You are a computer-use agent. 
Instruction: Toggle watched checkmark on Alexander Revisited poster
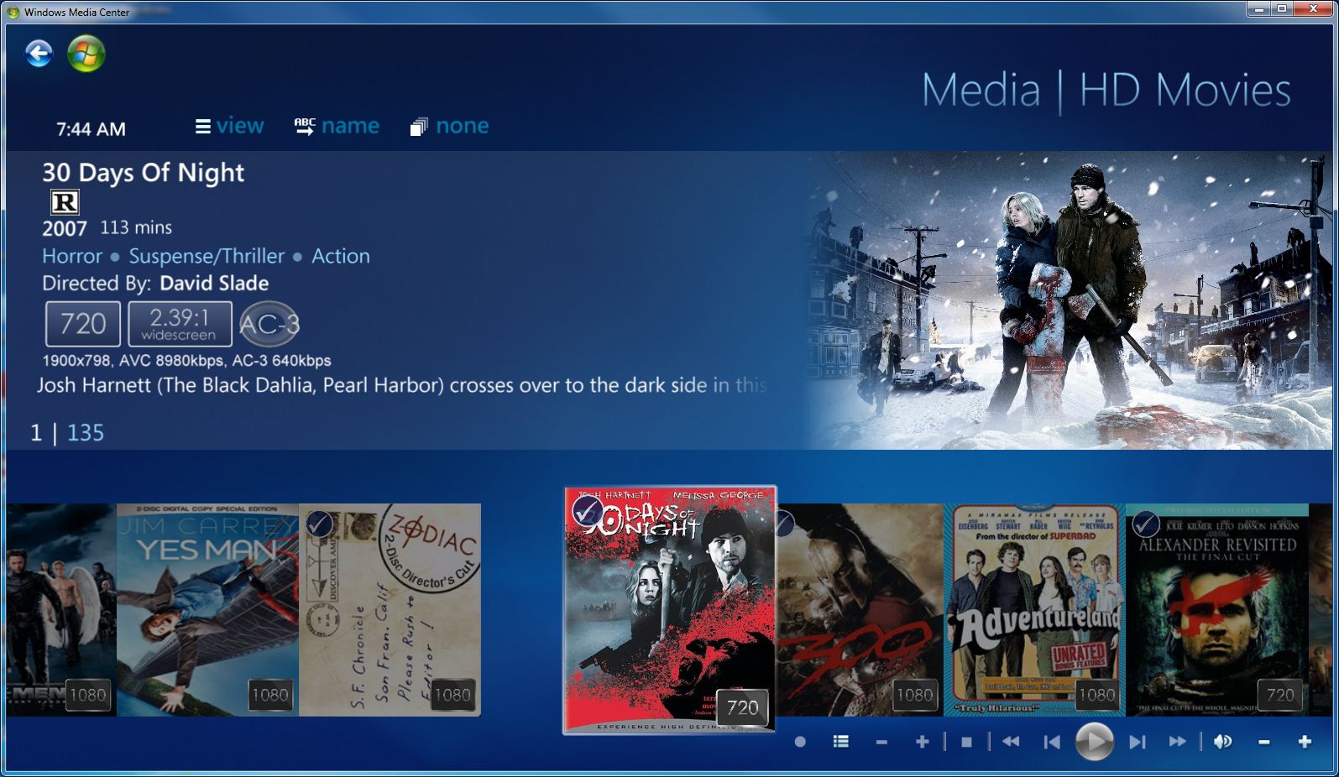point(1145,525)
